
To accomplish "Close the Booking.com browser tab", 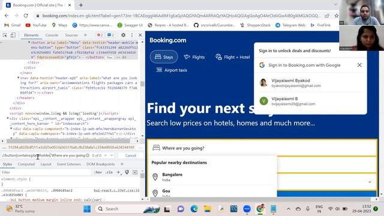I will (x=70, y=5).
